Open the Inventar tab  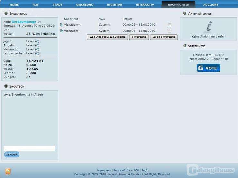coord(114,5)
